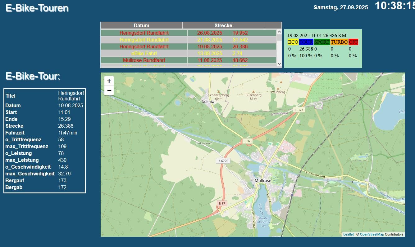Zoom out on the map
The width and height of the screenshot is (415, 247).
pyautogui.click(x=109, y=90)
